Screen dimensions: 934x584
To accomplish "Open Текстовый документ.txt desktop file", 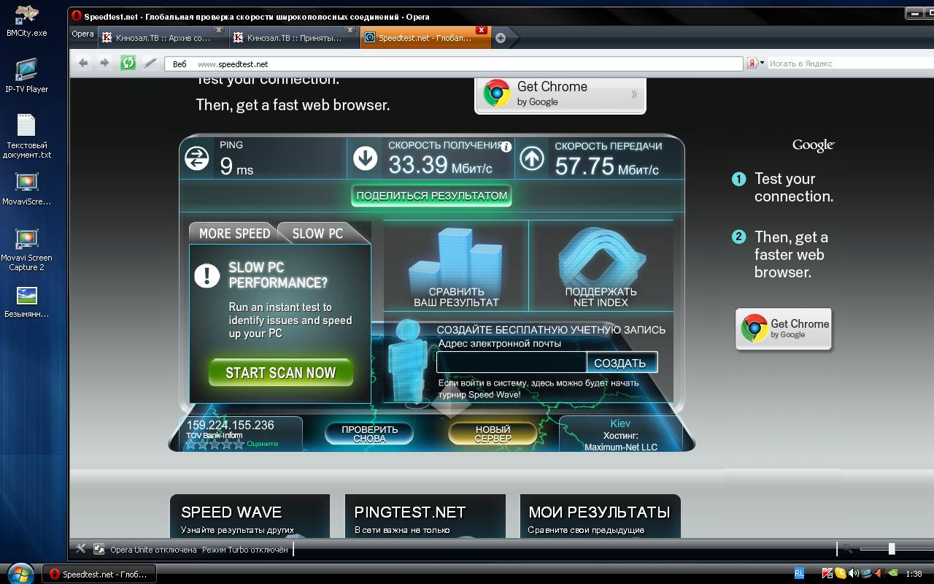I will [x=27, y=137].
